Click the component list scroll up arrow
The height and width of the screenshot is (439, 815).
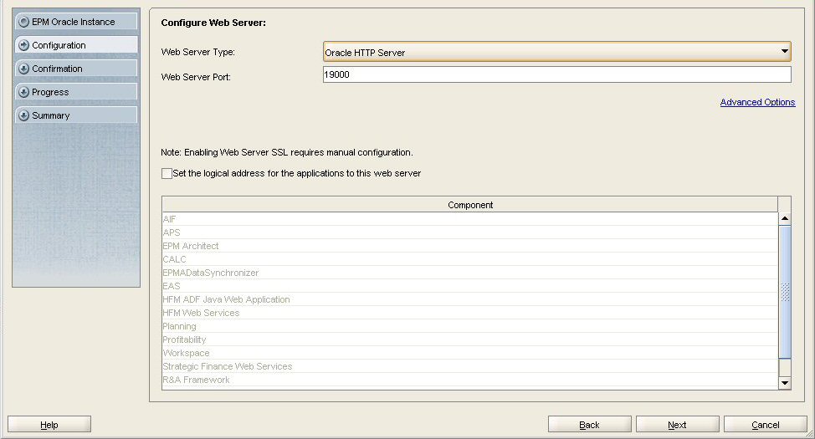[785, 218]
